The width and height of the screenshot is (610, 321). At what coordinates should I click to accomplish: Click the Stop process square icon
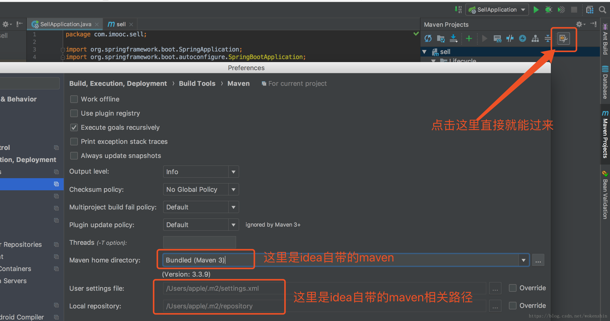click(x=574, y=10)
